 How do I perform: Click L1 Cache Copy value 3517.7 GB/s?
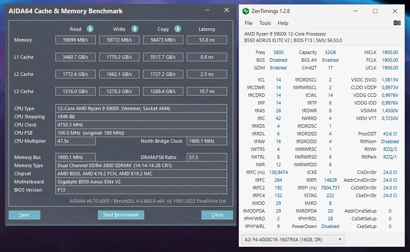click(x=163, y=57)
